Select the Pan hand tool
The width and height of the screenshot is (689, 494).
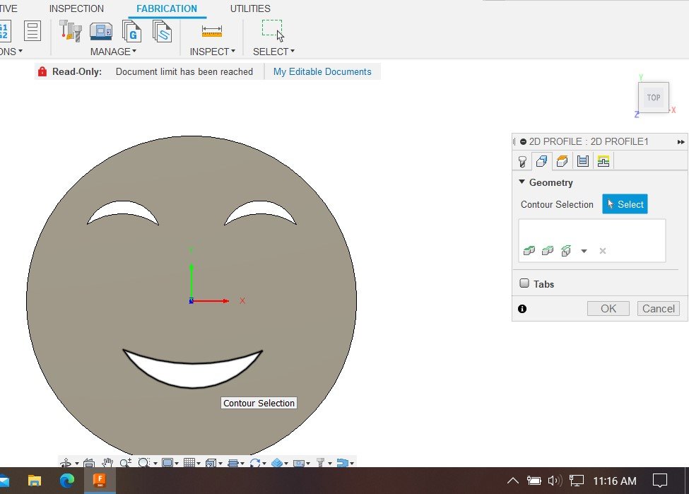(x=107, y=463)
